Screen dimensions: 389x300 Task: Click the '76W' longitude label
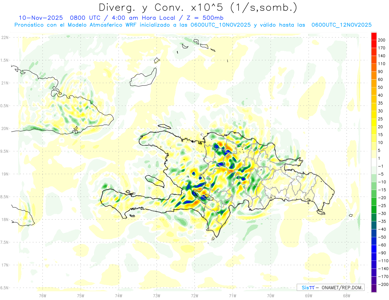42,295
